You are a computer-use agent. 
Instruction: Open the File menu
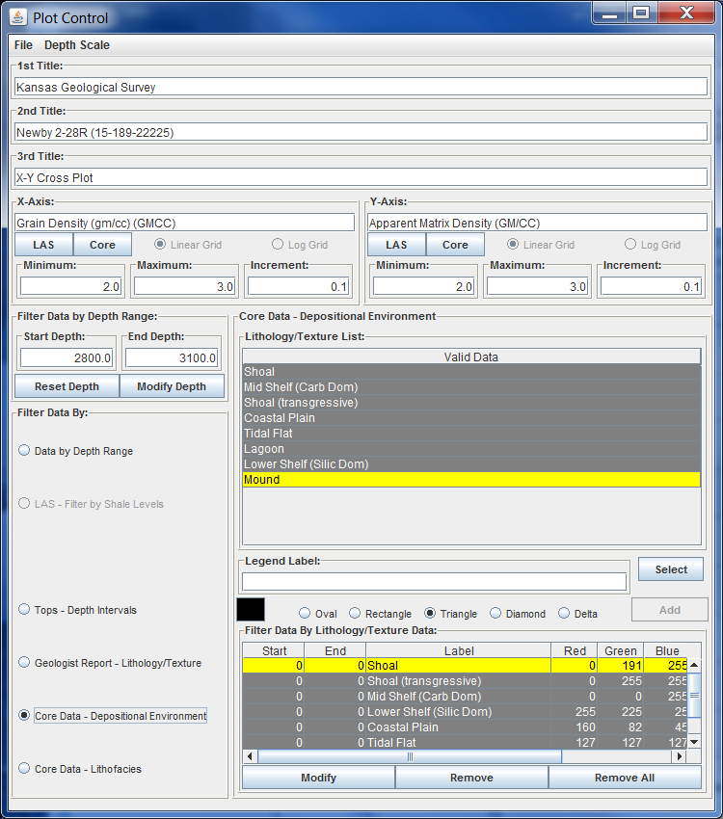pyautogui.click(x=23, y=45)
